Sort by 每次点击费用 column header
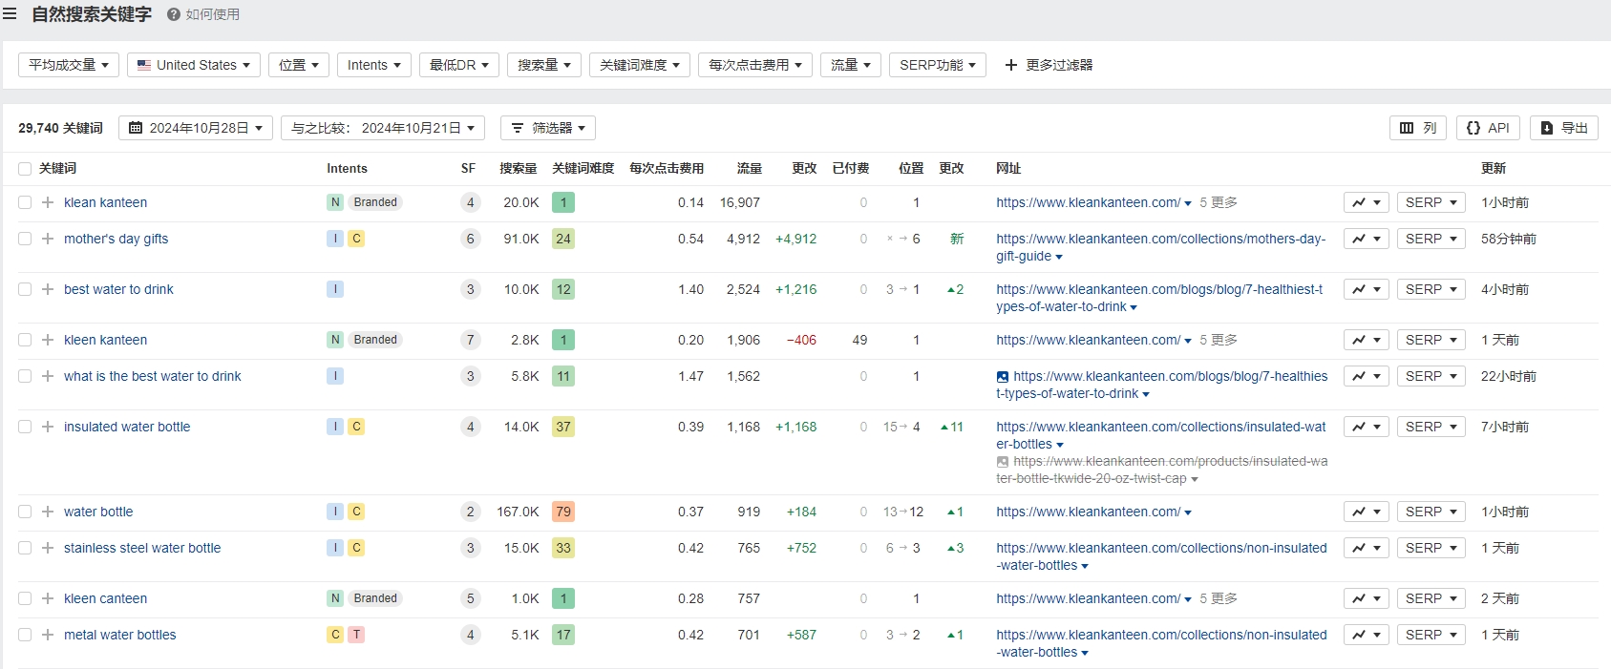1611x669 pixels. click(x=667, y=168)
